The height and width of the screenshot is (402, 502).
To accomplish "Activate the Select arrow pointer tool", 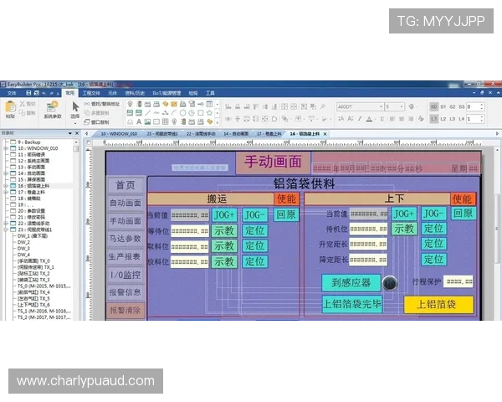I will coord(75,106).
